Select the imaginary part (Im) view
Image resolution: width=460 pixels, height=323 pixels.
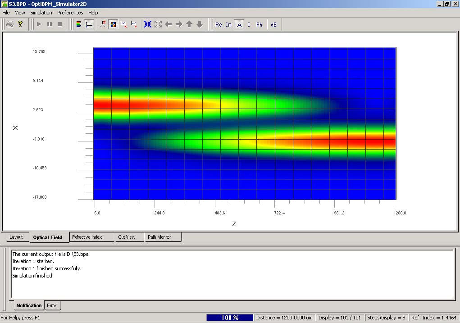coord(228,25)
